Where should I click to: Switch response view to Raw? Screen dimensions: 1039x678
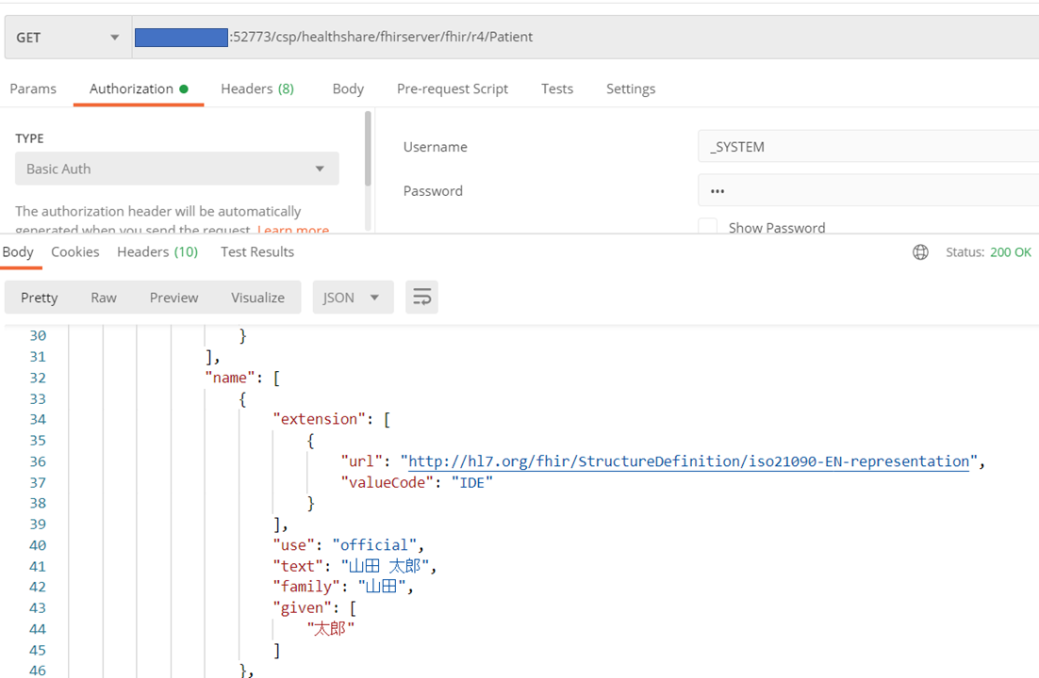coord(104,298)
